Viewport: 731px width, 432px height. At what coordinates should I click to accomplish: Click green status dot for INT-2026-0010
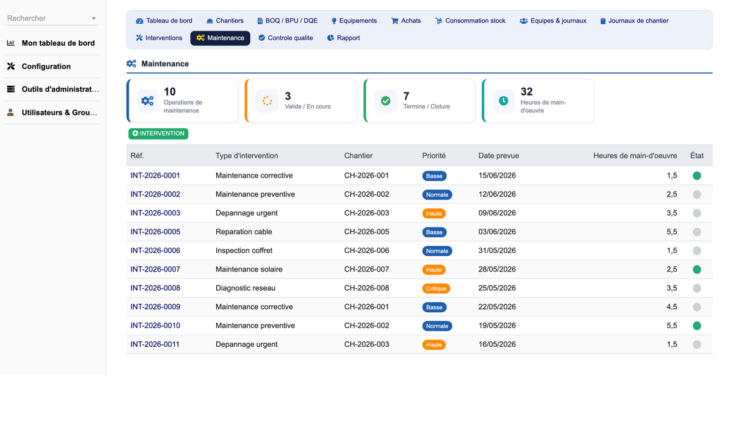697,326
